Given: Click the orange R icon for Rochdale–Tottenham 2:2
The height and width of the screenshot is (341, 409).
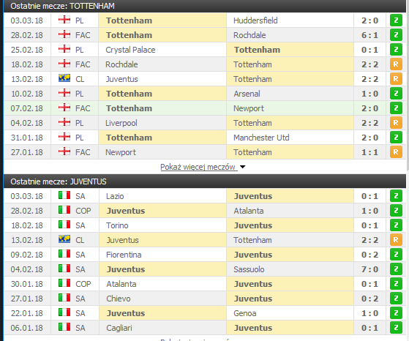Looking at the screenshot, I should [x=396, y=64].
